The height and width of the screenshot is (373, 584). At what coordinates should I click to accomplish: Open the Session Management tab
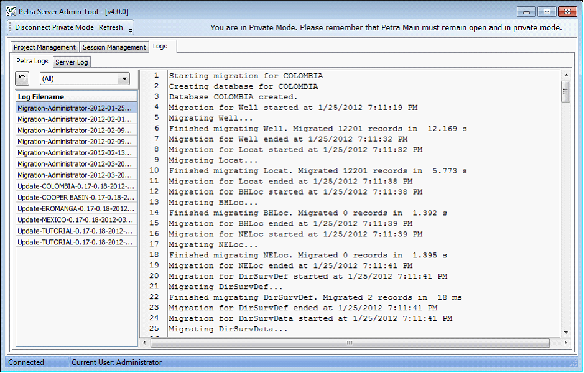click(114, 47)
